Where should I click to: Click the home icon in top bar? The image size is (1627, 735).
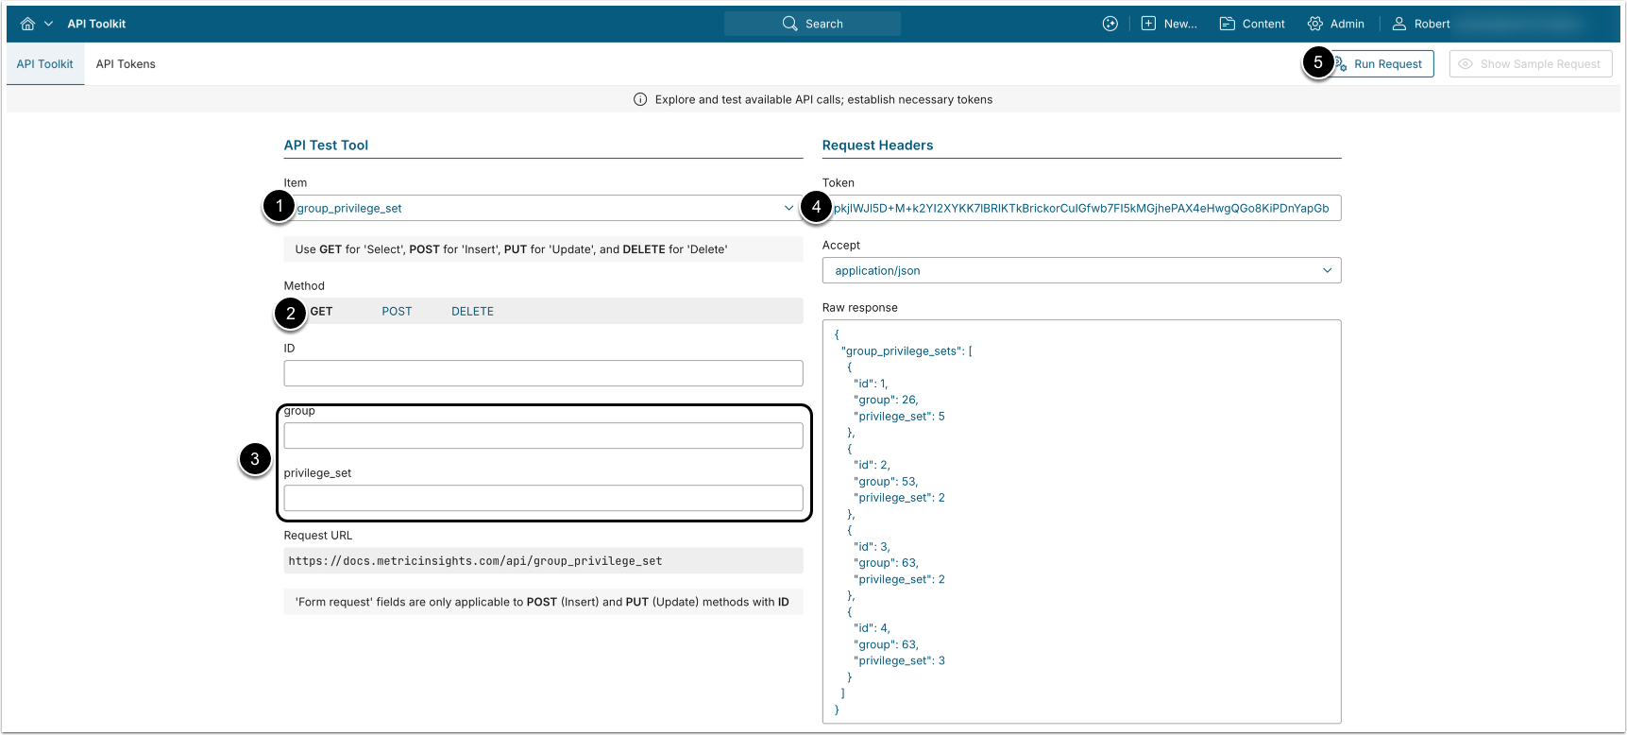27,24
